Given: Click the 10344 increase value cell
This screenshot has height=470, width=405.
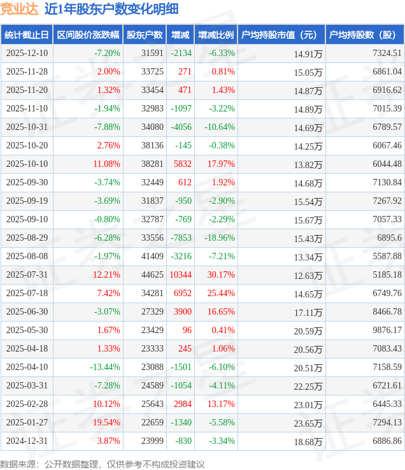Looking at the screenshot, I should 181,275.
